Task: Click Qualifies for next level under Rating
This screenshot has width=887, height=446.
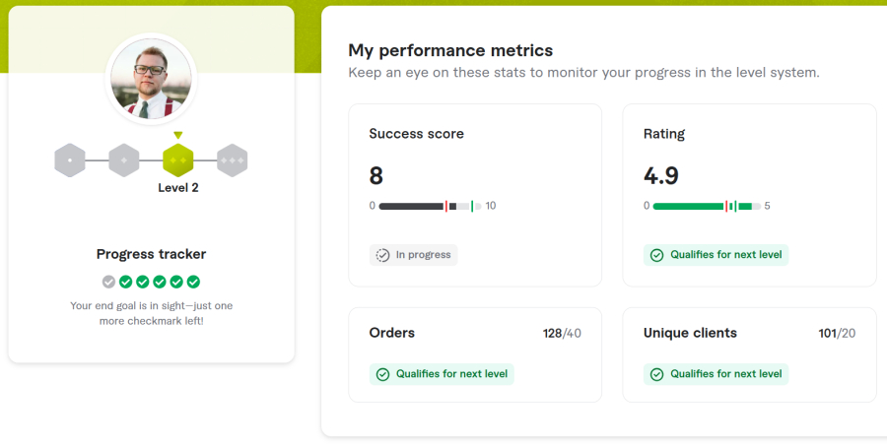Action: 716,255
